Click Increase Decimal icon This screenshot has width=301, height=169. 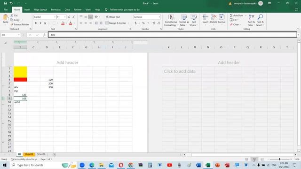tap(154, 23)
